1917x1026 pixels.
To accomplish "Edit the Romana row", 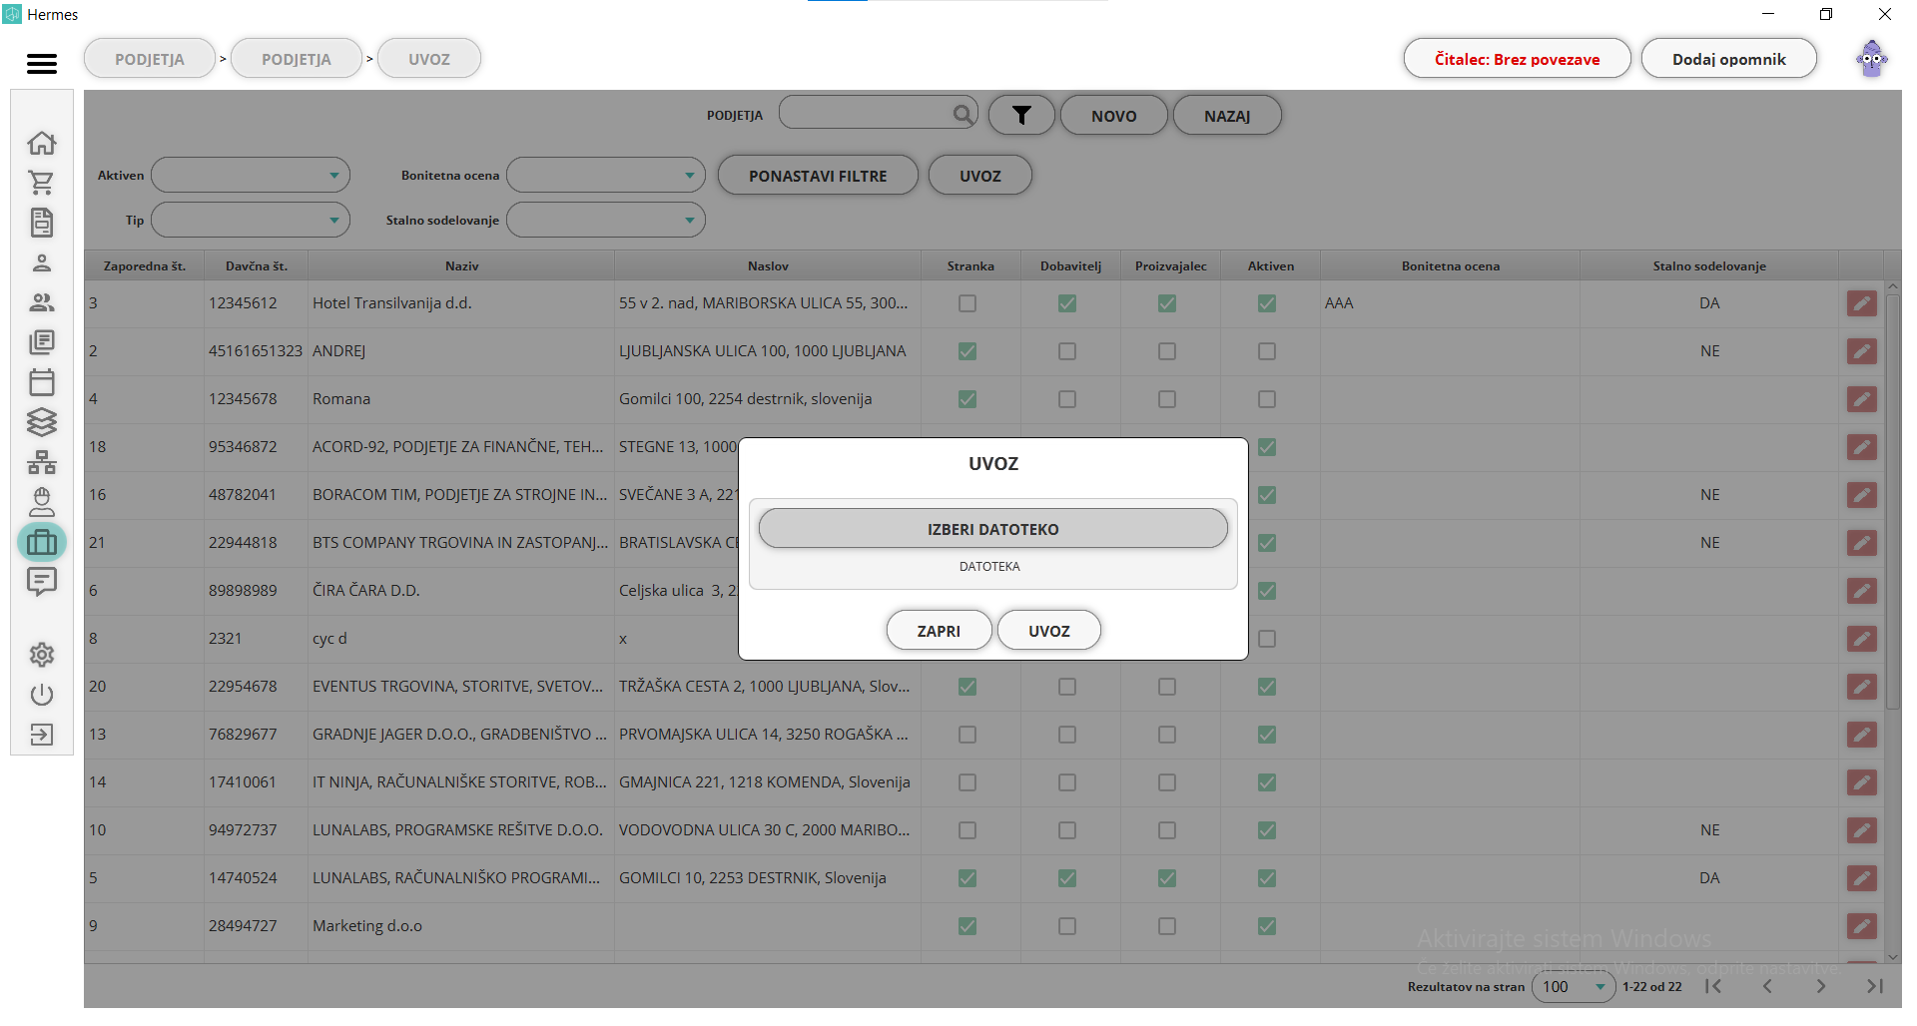I will click(x=1861, y=399).
